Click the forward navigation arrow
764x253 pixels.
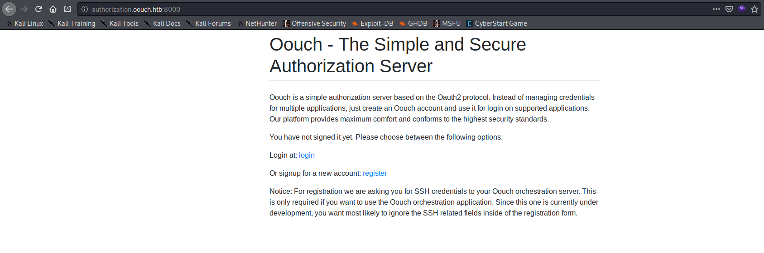tap(24, 9)
